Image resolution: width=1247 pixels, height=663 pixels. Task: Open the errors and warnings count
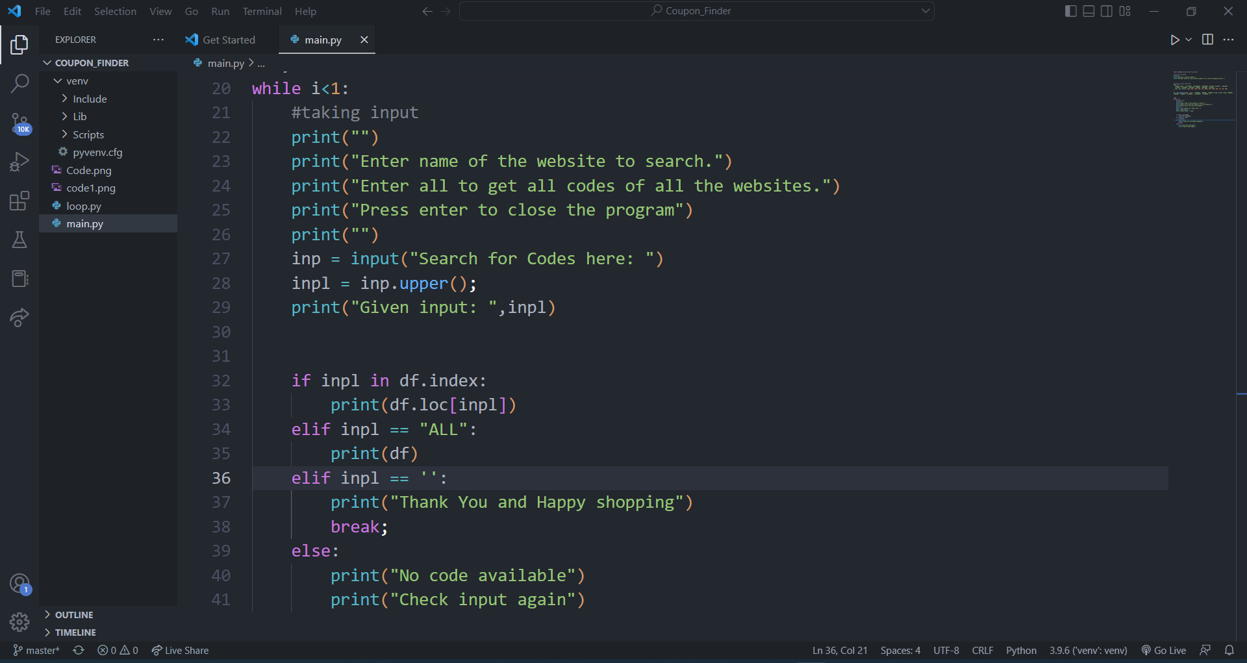click(x=118, y=651)
